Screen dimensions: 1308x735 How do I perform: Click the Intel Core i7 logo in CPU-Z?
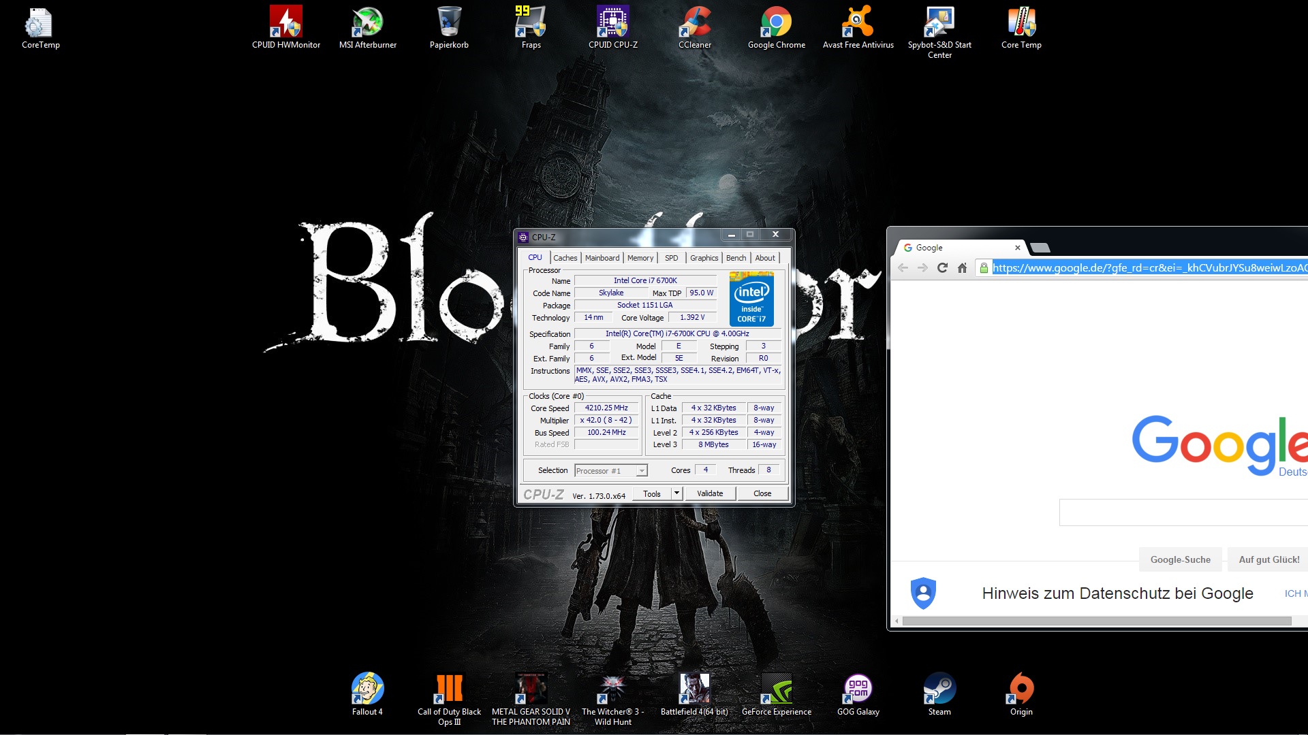click(751, 298)
